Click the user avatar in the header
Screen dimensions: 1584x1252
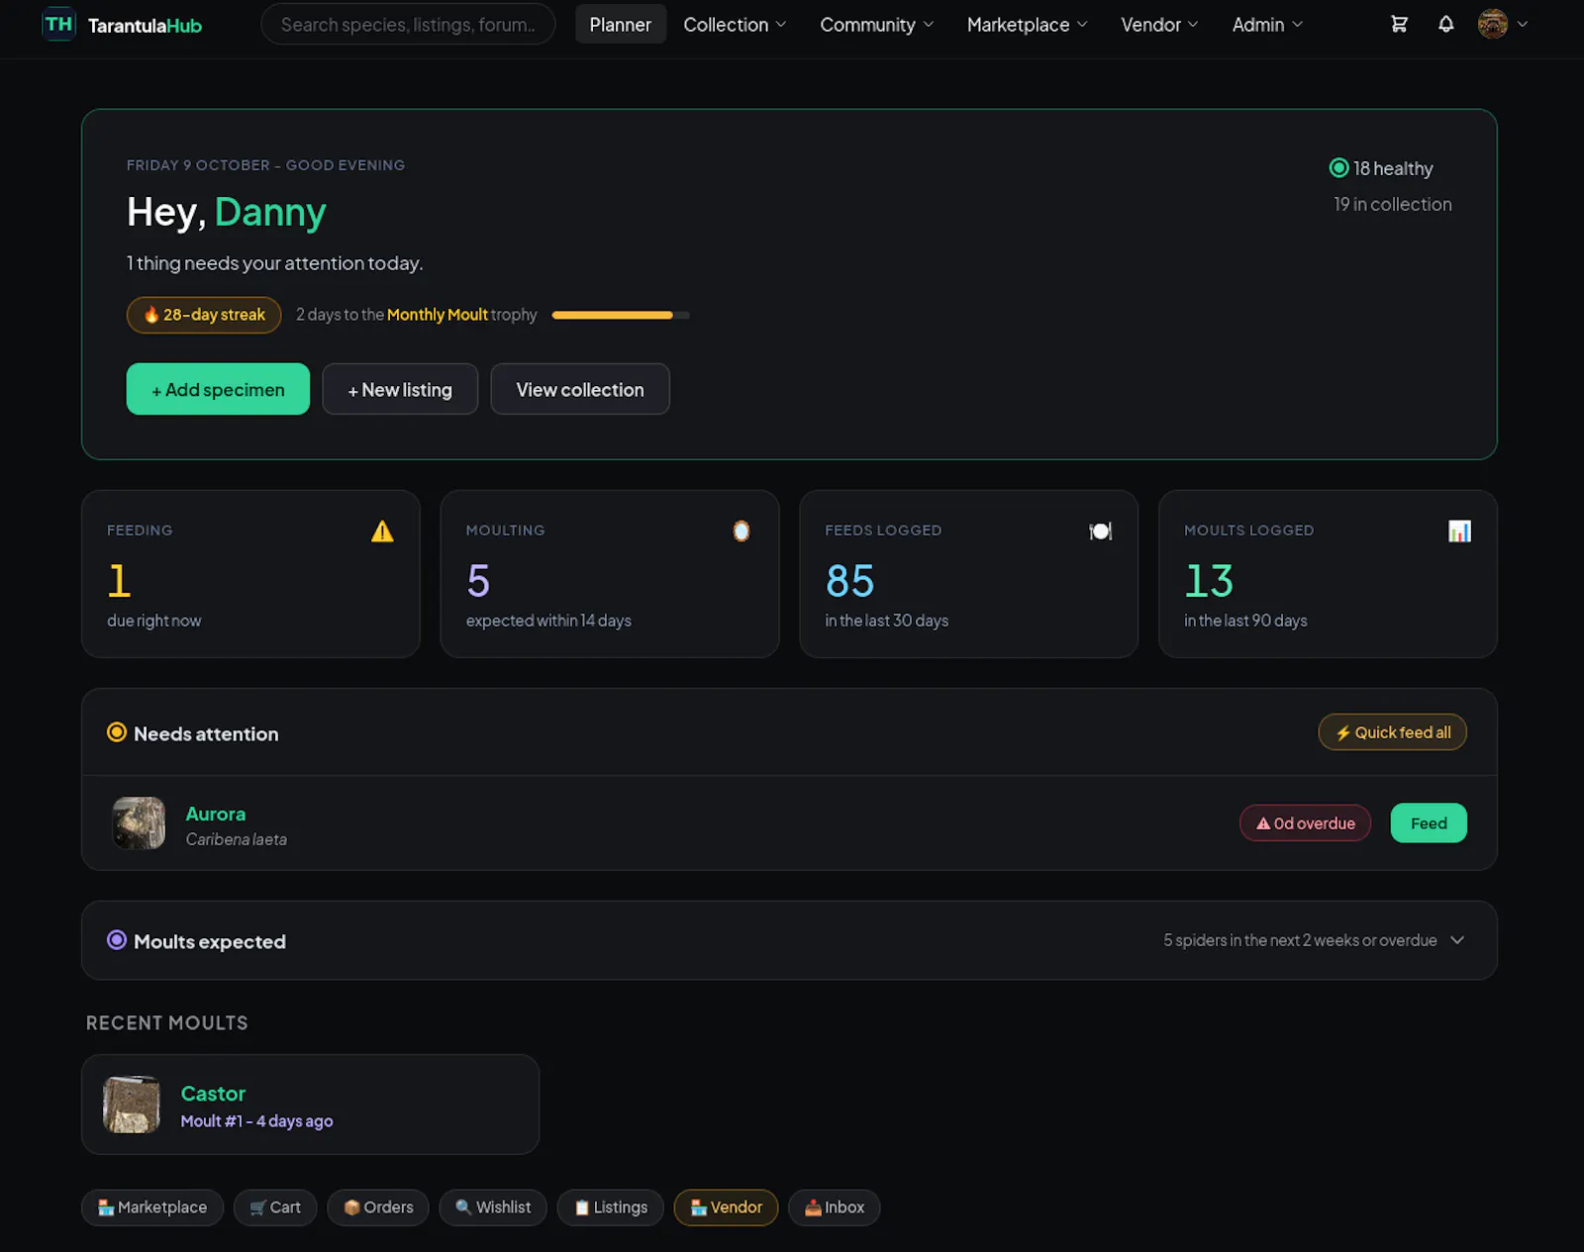tap(1492, 24)
